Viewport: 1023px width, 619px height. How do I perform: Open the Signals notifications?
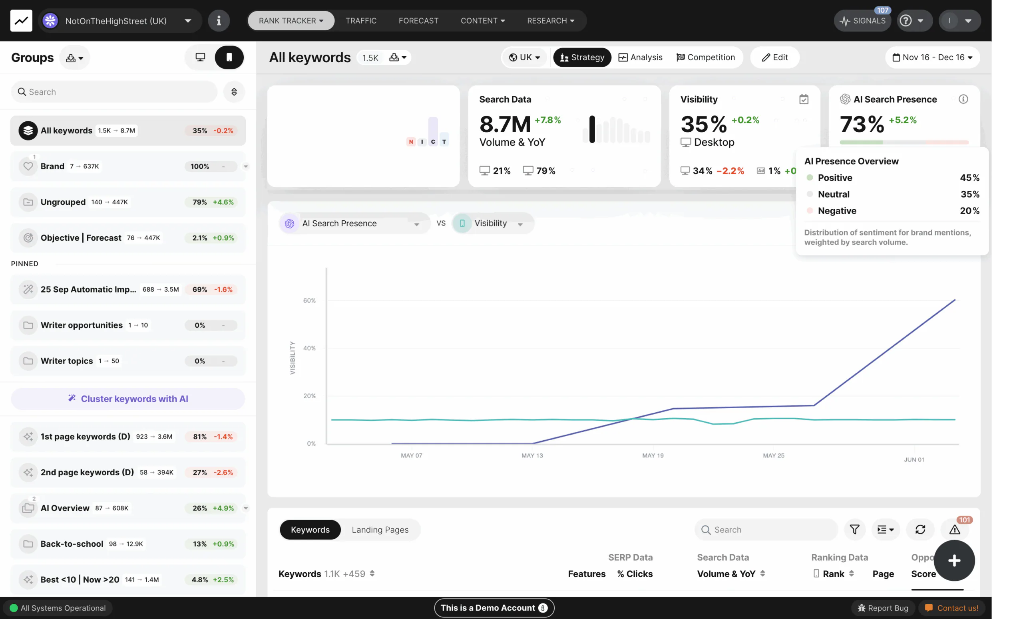click(862, 21)
